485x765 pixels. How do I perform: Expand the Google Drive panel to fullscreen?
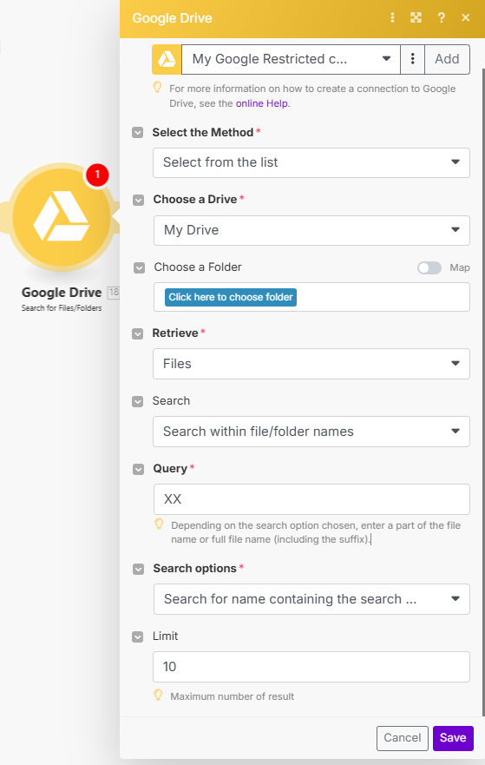[416, 18]
